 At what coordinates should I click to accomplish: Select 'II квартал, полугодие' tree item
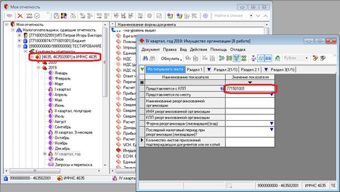73,111
